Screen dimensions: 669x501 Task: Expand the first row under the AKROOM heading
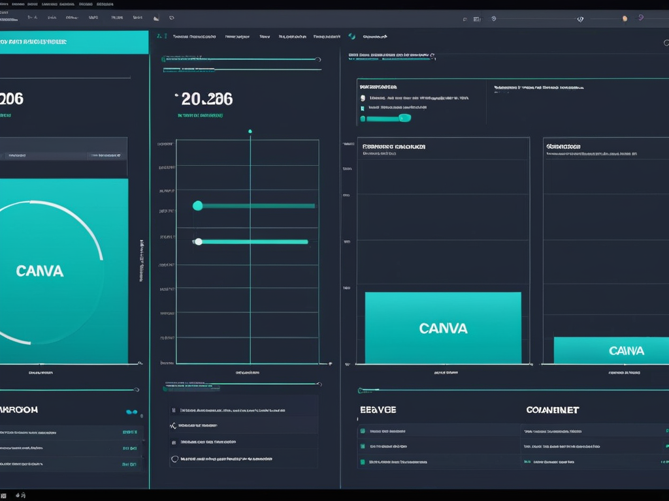[x=65, y=432]
